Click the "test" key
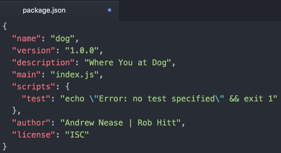281x153 pixels. click(x=36, y=99)
